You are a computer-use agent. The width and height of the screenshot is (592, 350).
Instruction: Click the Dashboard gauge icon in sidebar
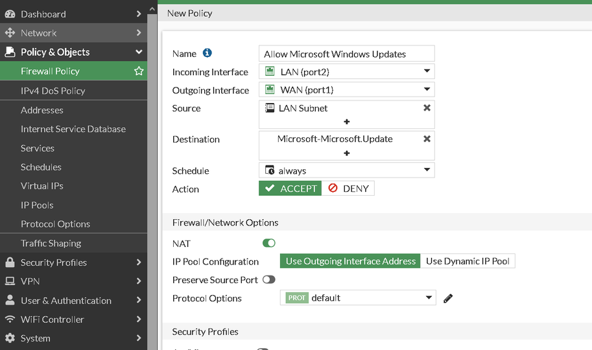[10, 14]
